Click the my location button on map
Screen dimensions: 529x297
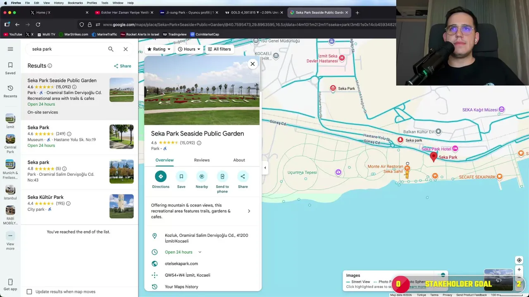[519, 260]
